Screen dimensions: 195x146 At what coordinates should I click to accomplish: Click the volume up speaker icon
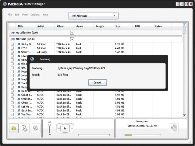click(50, 122)
